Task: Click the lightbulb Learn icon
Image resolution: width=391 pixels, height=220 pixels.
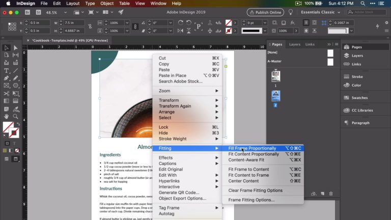Action: pyautogui.click(x=291, y=12)
